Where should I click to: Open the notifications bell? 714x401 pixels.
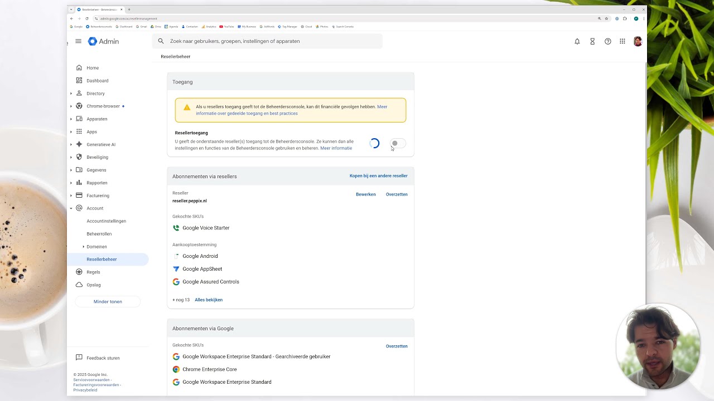[x=577, y=41]
